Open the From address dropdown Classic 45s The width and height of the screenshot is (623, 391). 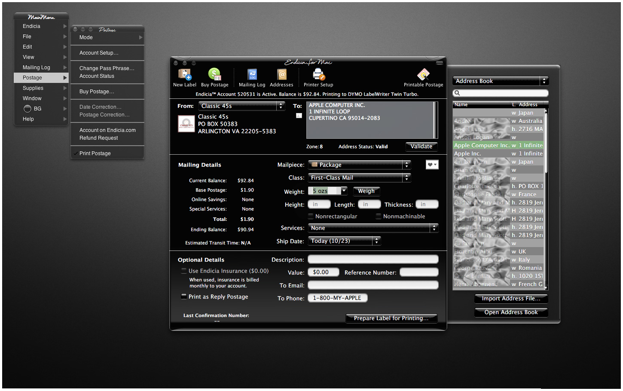(x=241, y=106)
